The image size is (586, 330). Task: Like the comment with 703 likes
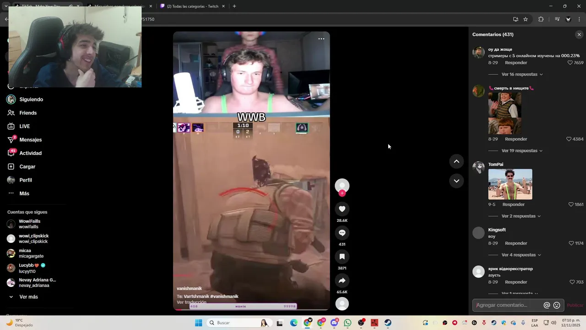(x=572, y=282)
